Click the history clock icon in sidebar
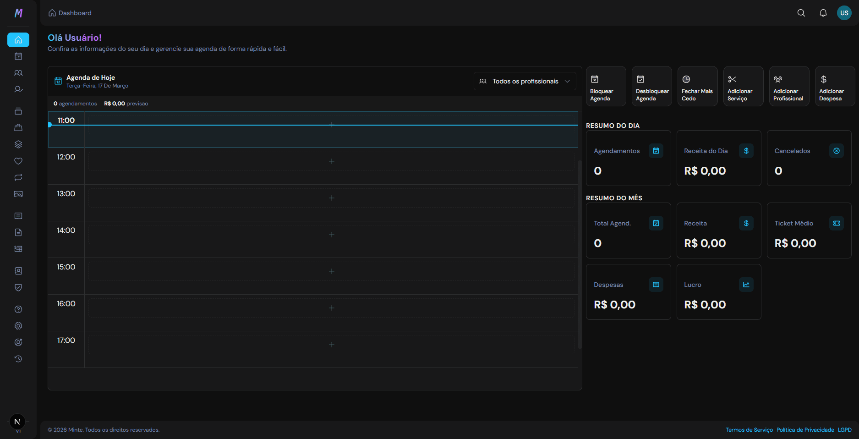This screenshot has width=859, height=439. [18, 358]
